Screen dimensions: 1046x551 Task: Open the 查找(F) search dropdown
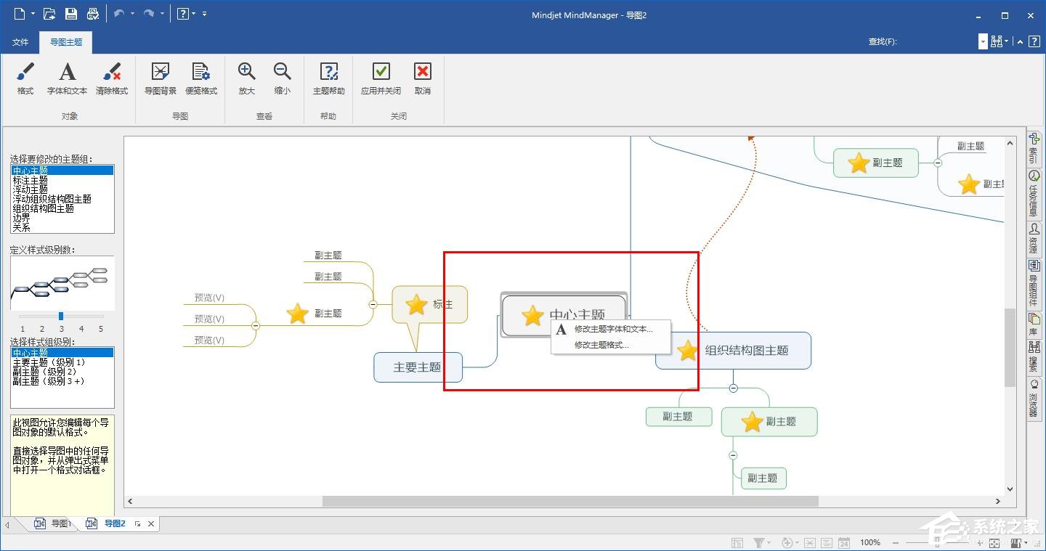982,41
